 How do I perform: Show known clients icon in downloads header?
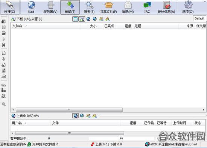(x=108, y=19)
